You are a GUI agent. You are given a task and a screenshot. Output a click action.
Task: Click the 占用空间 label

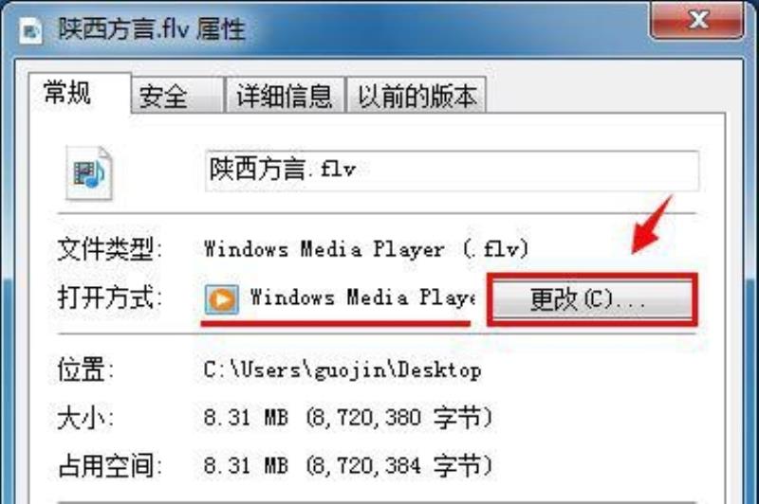click(109, 465)
